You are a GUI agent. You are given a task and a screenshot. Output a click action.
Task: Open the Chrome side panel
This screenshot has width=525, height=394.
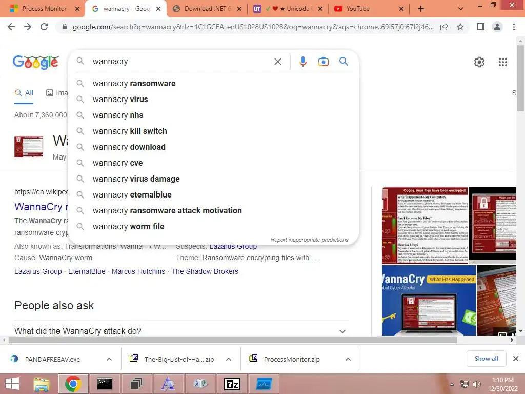click(481, 27)
